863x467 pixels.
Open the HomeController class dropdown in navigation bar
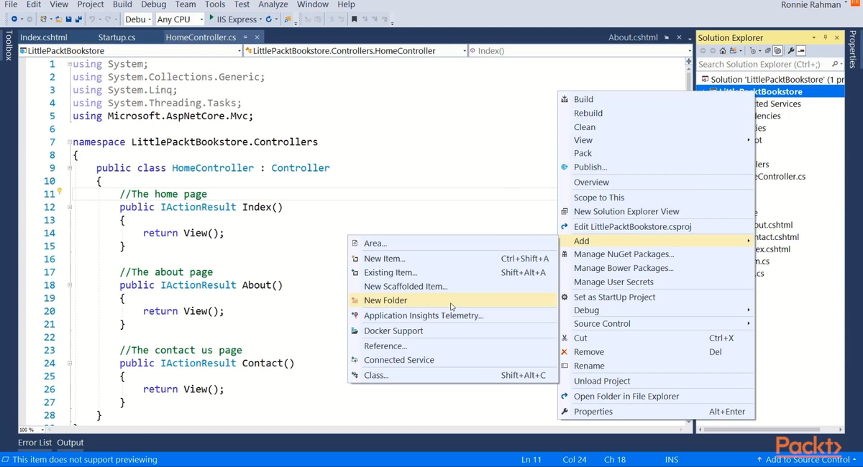pyautogui.click(x=465, y=51)
